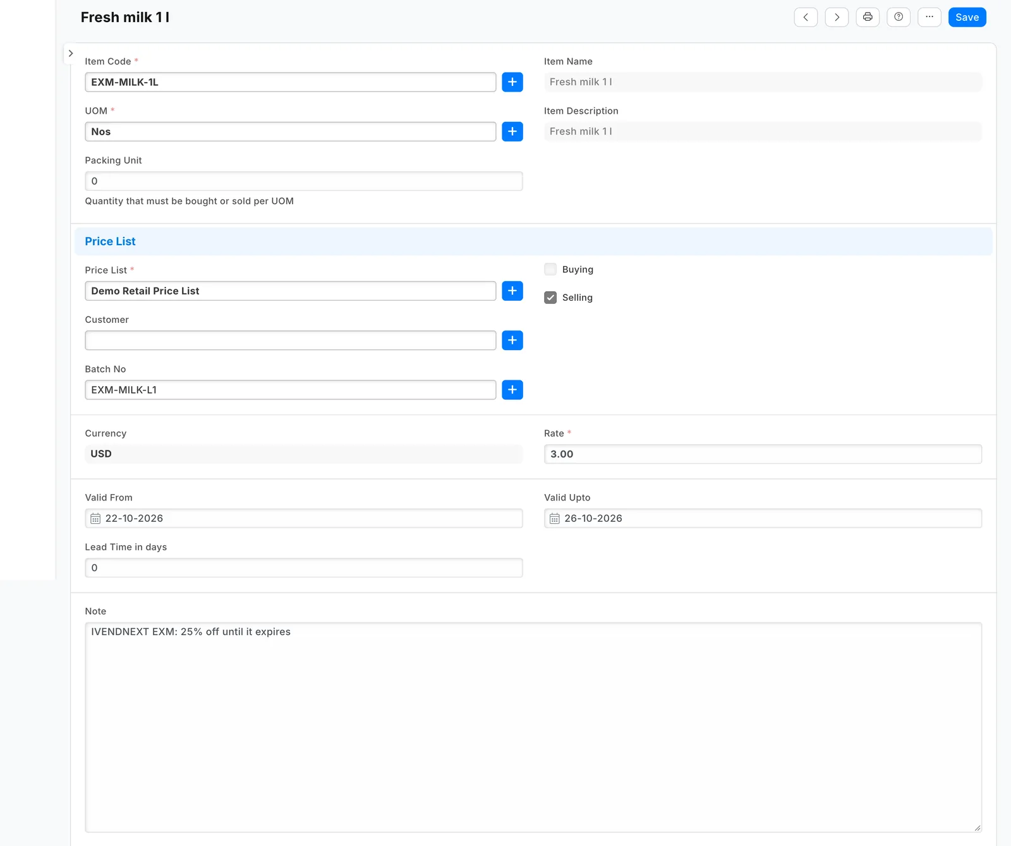Screen dimensions: 1011x846
Task: Click the plus button beside Item Code
Action: point(512,82)
